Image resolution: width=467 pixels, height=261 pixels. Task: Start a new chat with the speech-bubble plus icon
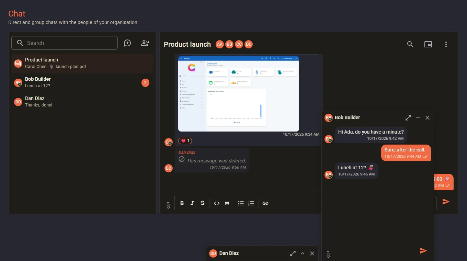(x=127, y=43)
